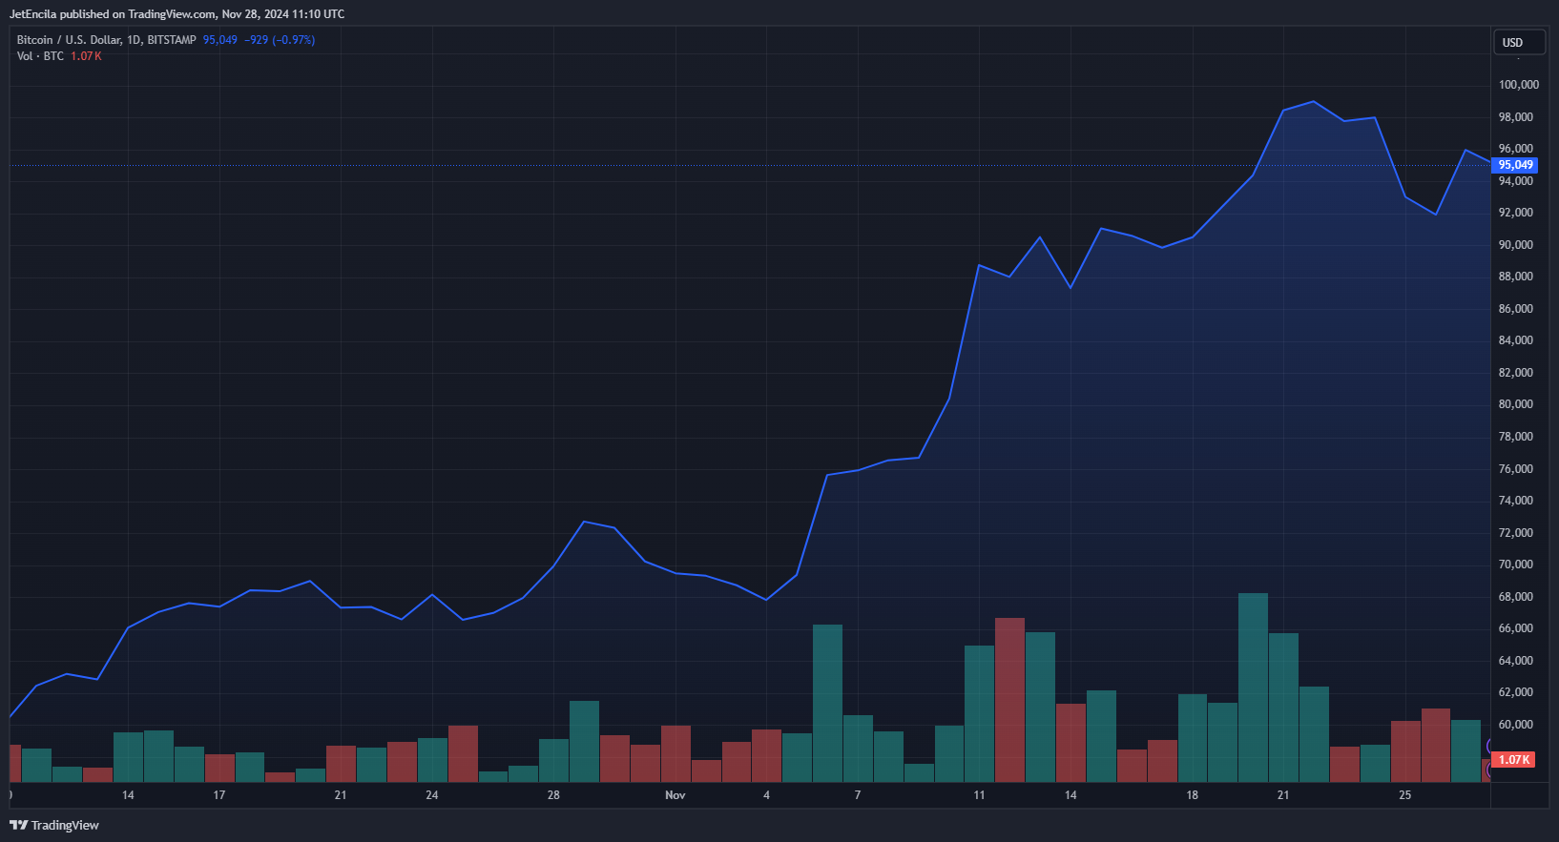Image resolution: width=1559 pixels, height=842 pixels.
Task: Click the blue 95,049 current price tag
Action: tap(1514, 165)
